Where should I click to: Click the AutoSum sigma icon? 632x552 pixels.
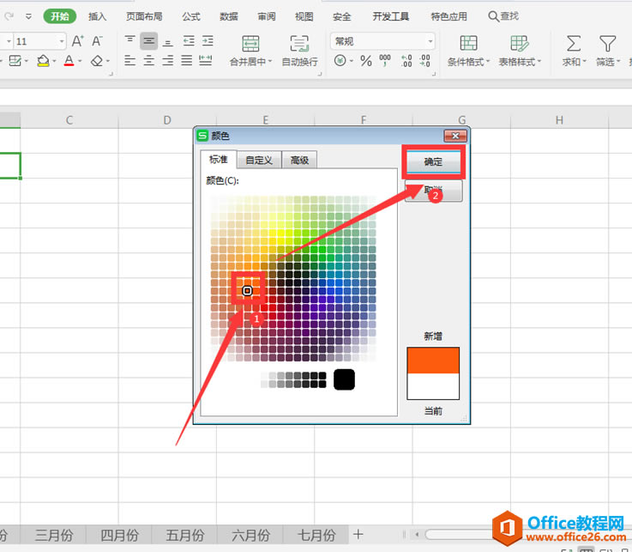[573, 43]
